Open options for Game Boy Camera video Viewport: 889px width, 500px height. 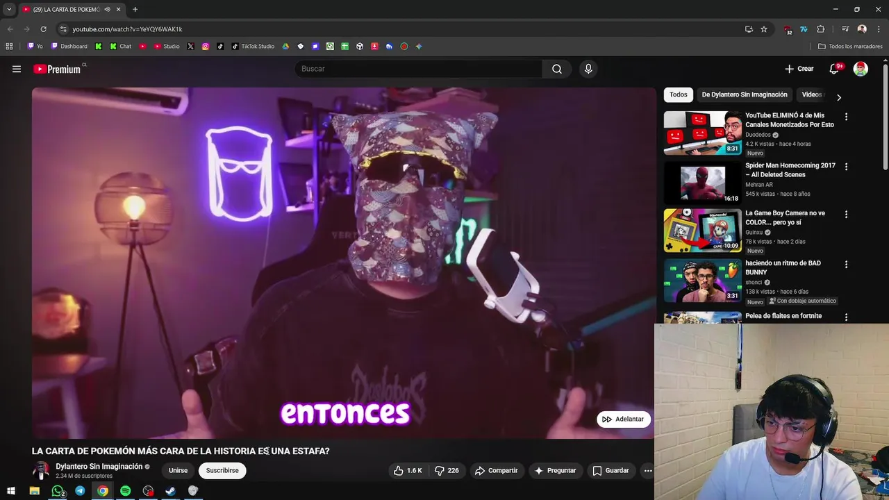pos(846,215)
